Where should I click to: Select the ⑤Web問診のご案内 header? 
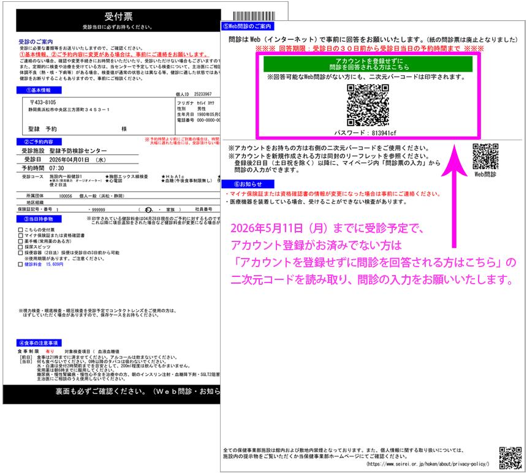tap(248, 26)
